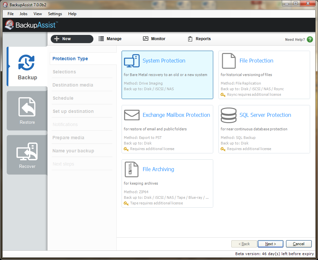
Task: Click 'for restore of email and public folders'
Action: [155, 129]
